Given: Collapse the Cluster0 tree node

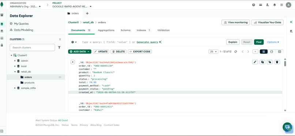Looking at the screenshot, I should point(11,55).
